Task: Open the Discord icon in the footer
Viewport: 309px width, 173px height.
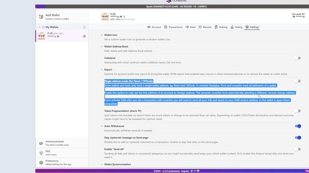Action: (x=198, y=171)
